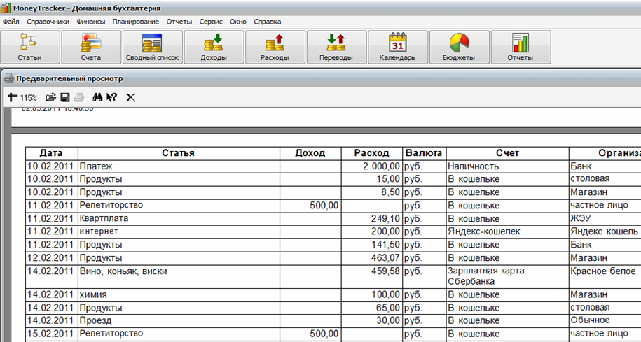This screenshot has height=342, width=641.
Task: Click the grayed printer icon in preview toolbar
Action: (79, 97)
